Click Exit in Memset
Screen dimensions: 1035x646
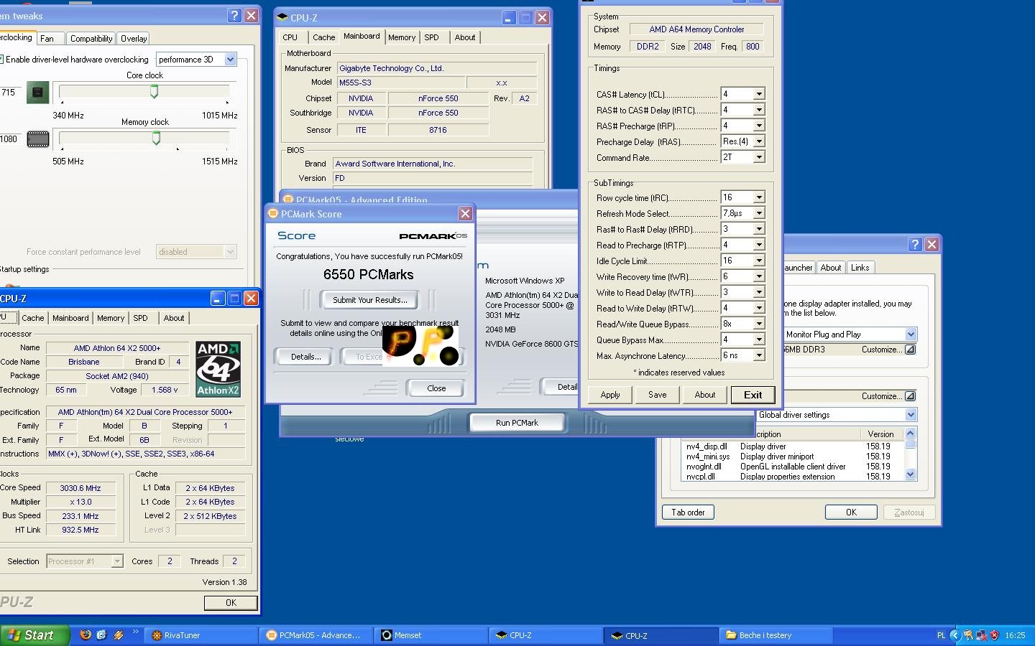753,395
